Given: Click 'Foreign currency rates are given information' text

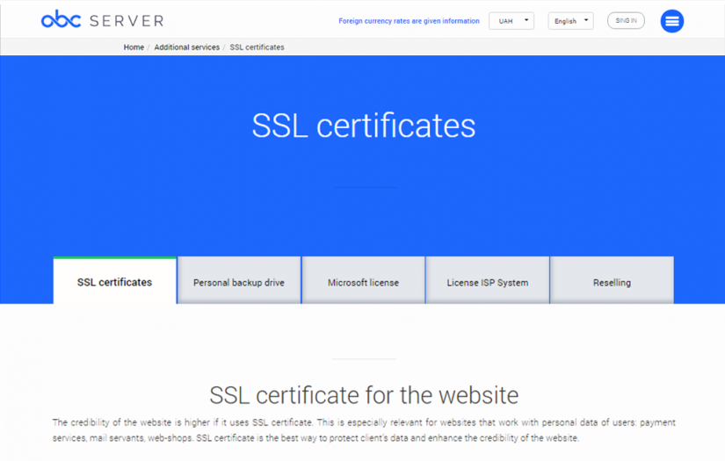Looking at the screenshot, I should pyautogui.click(x=410, y=21).
